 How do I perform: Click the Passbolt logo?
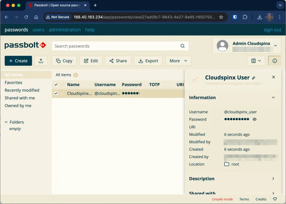[25, 45]
